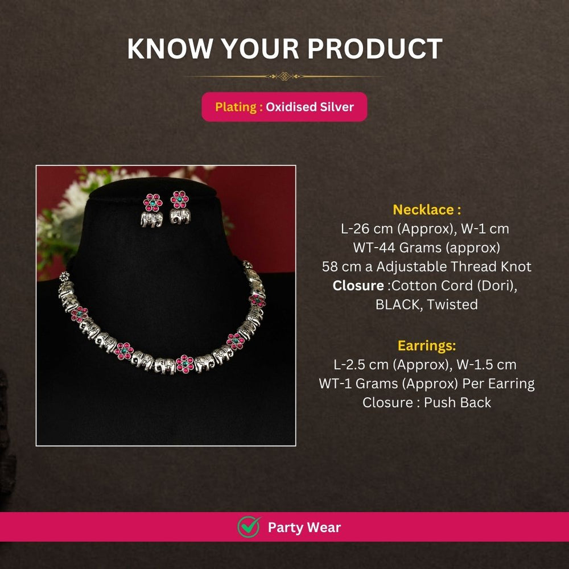Click the WT-44 Grams weight text

pyautogui.click(x=427, y=248)
